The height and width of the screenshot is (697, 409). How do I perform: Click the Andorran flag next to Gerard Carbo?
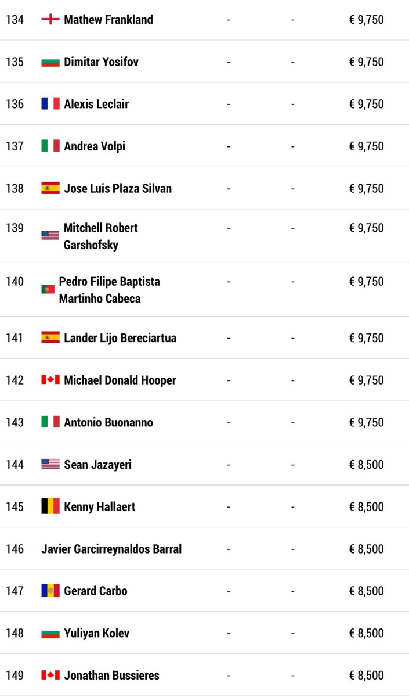click(50, 591)
